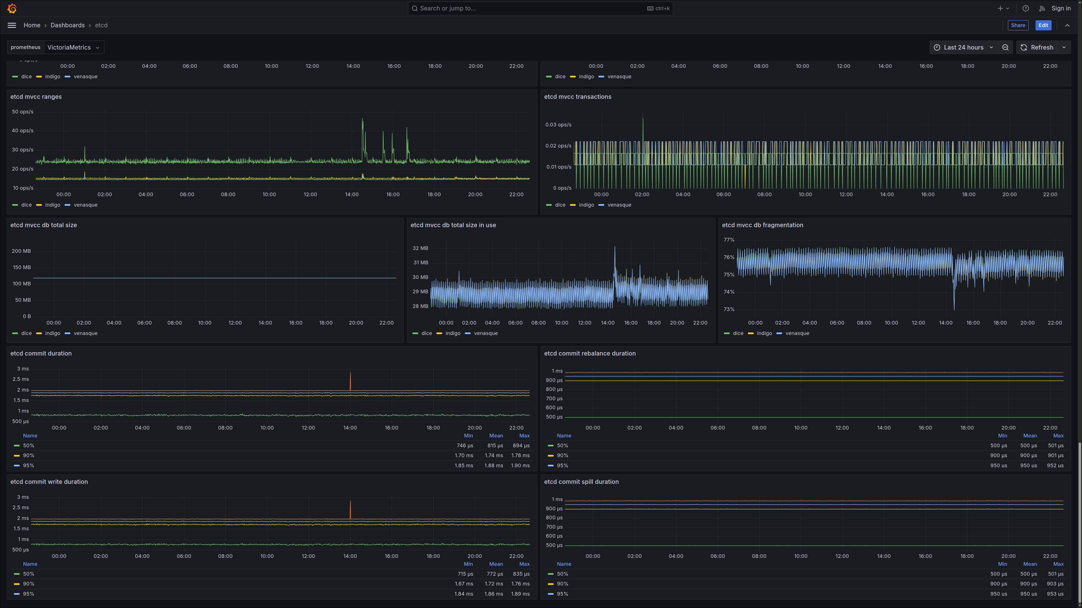The height and width of the screenshot is (608, 1082).
Task: Open the news feed RSS icon
Action: tap(1042, 8)
